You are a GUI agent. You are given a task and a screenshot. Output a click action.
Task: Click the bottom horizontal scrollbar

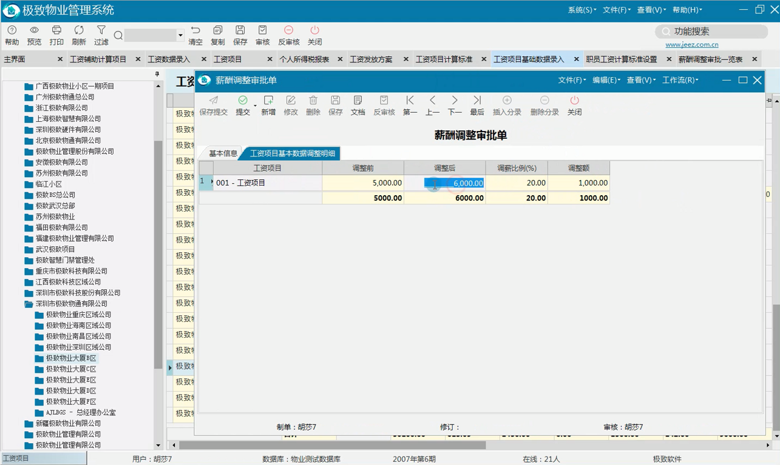tap(332, 445)
